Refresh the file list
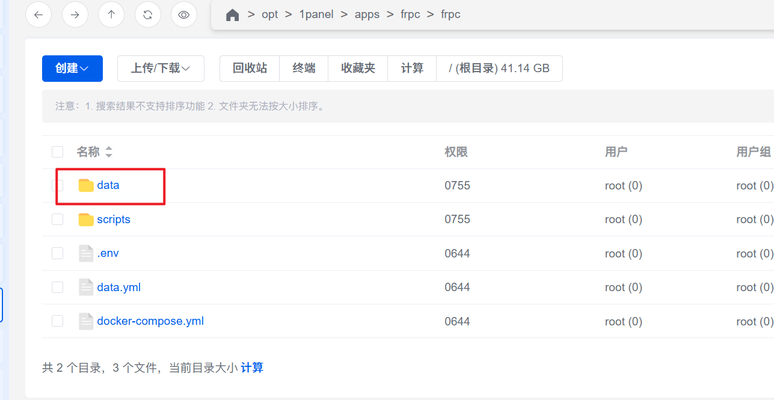The height and width of the screenshot is (400, 774). point(147,15)
